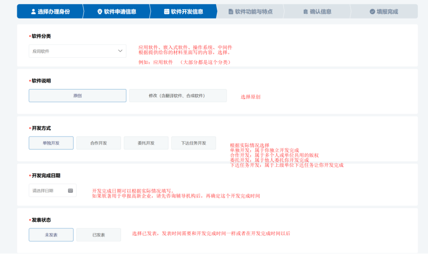Click the clipboard icon beside 确认信息
Viewport: 428px width, 254px height.
(306, 11)
